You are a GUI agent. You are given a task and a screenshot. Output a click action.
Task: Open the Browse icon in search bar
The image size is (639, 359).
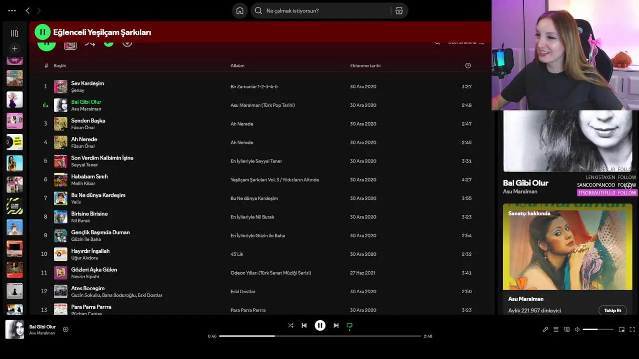399,10
